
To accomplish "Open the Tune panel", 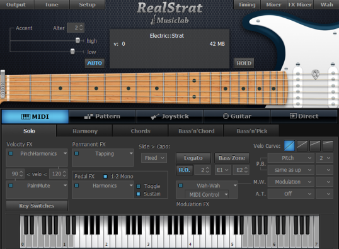I will 52,4.
